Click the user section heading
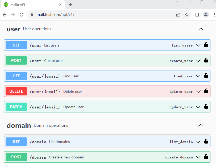The image size is (216, 164). click(14, 29)
